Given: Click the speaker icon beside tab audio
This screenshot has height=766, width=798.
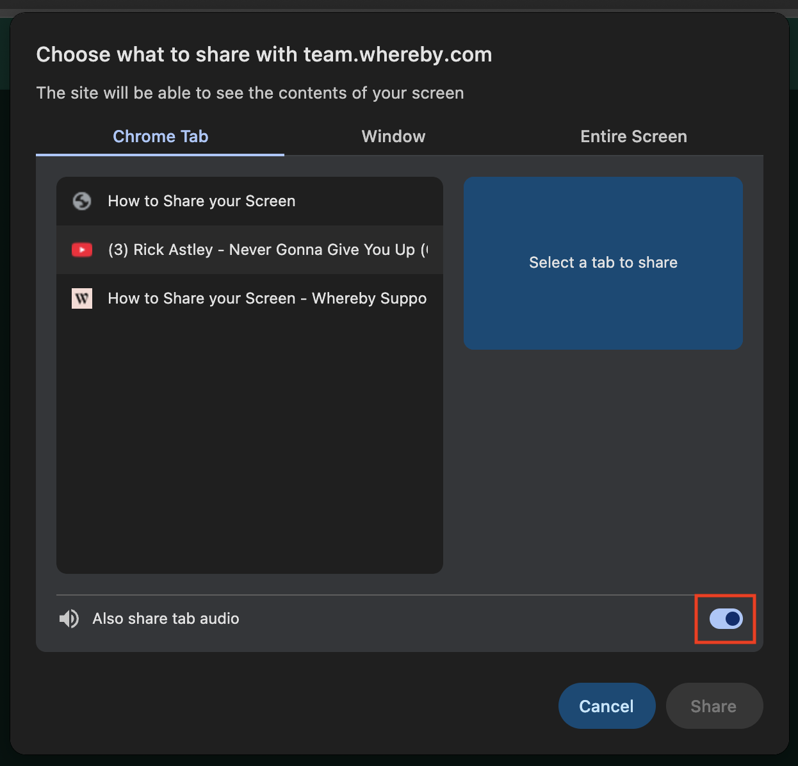Looking at the screenshot, I should (69, 619).
